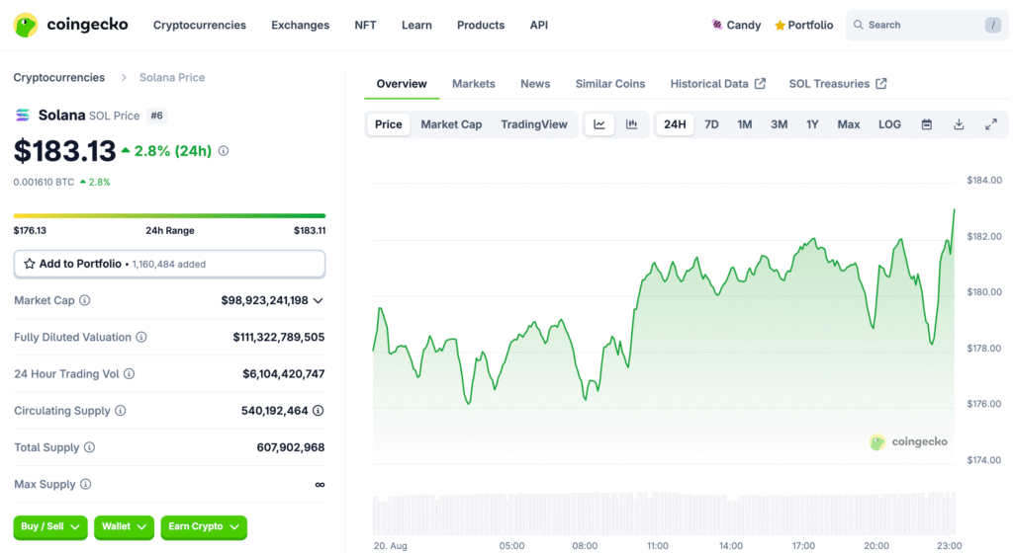Click the #6 rank badge
This screenshot has height=553, width=1013.
tap(156, 116)
